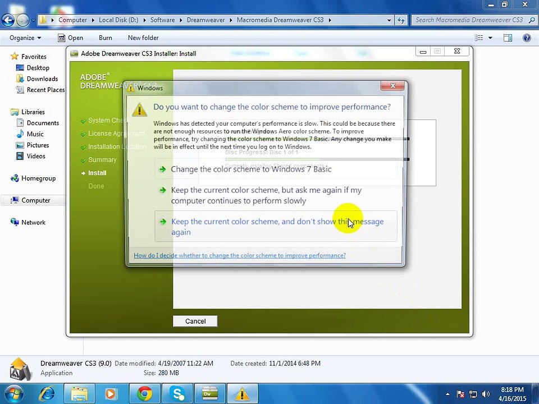
Task: Select Desktop under Favorites
Action: (x=38, y=68)
